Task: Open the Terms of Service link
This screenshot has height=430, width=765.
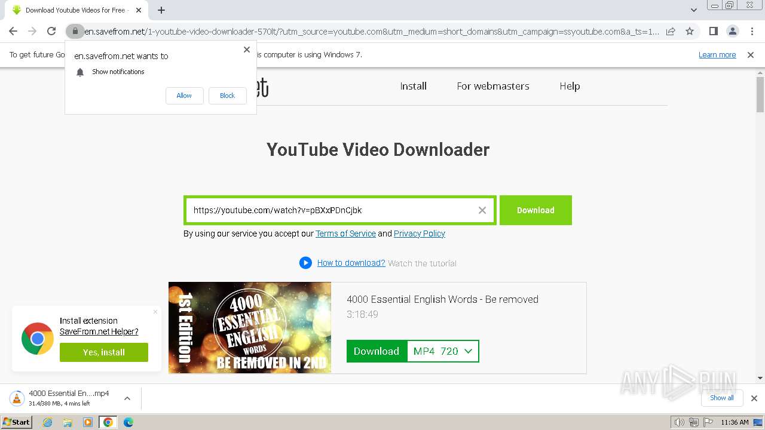Action: [345, 234]
